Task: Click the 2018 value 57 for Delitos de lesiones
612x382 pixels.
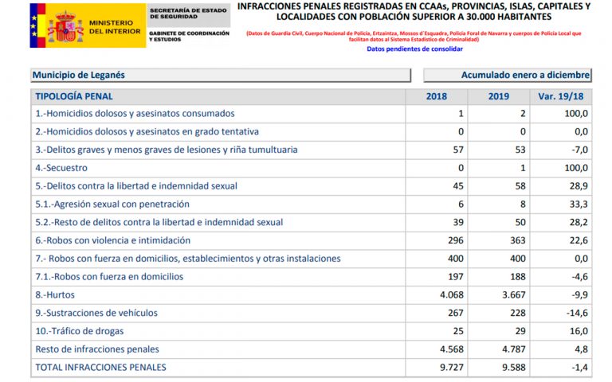Action: point(458,150)
